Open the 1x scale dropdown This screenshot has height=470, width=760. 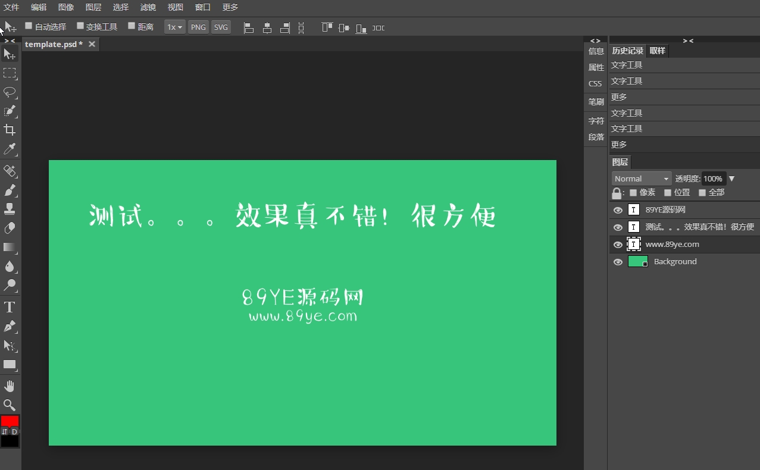point(175,27)
